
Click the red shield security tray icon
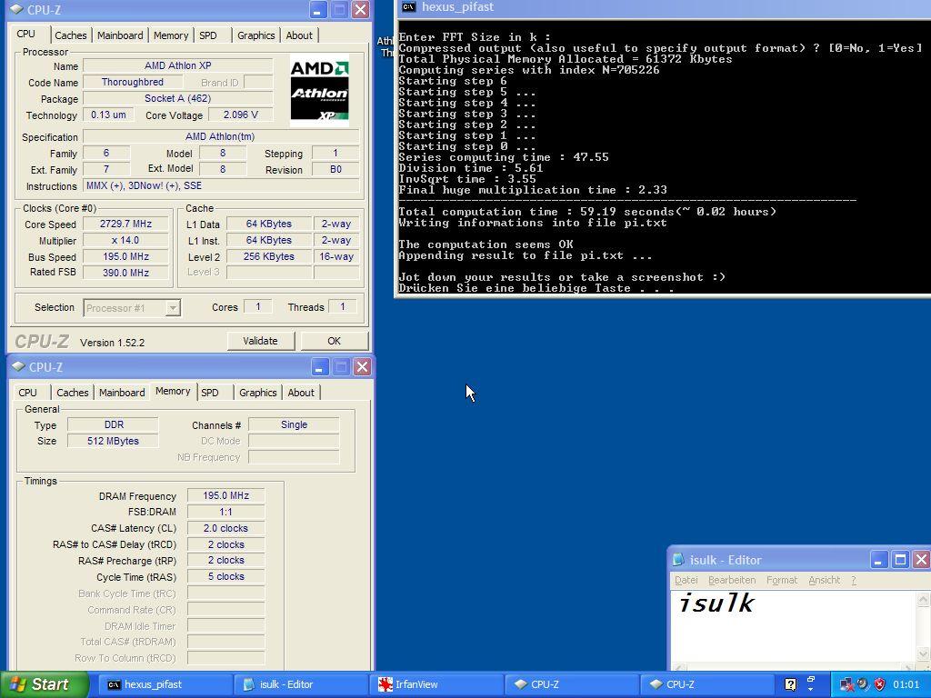coord(880,684)
